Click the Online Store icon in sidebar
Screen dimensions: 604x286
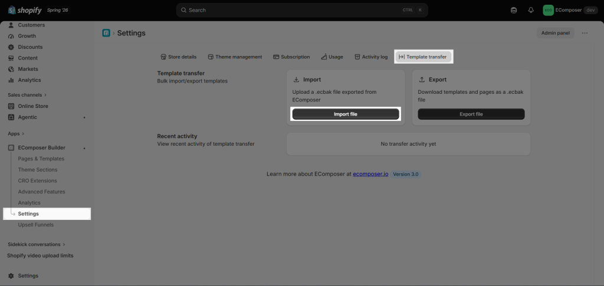coord(11,106)
